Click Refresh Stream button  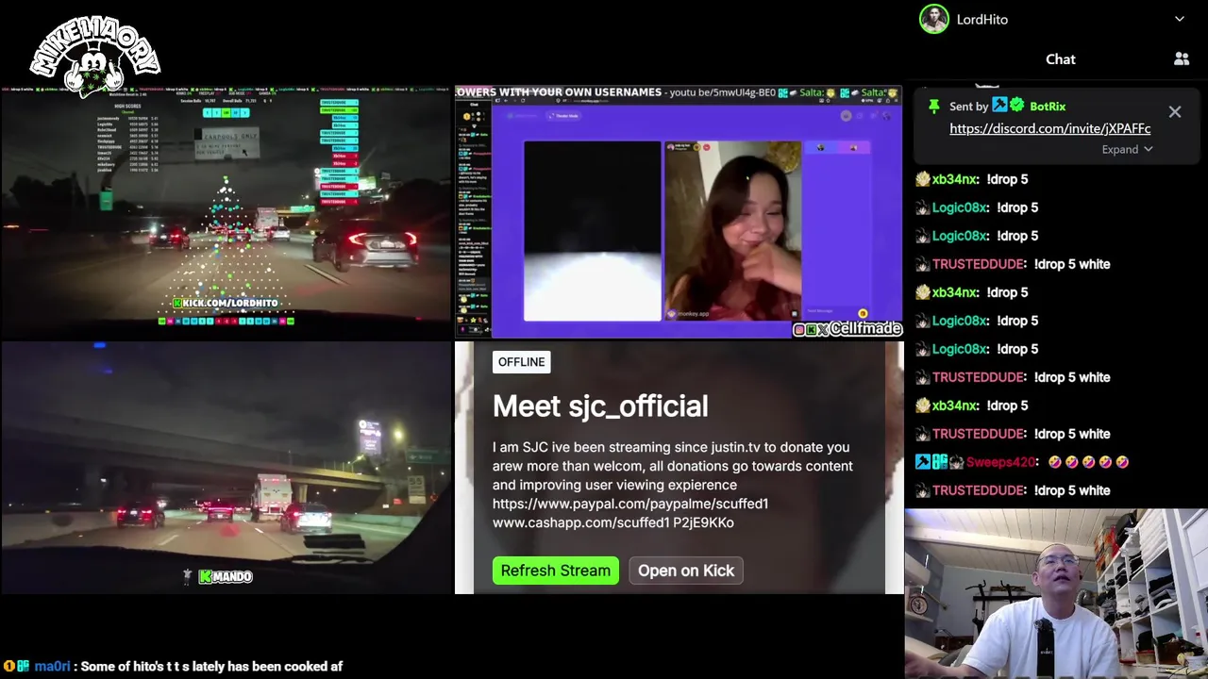coord(555,571)
